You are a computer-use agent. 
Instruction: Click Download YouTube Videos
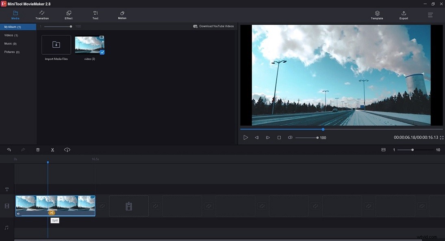[213, 26]
